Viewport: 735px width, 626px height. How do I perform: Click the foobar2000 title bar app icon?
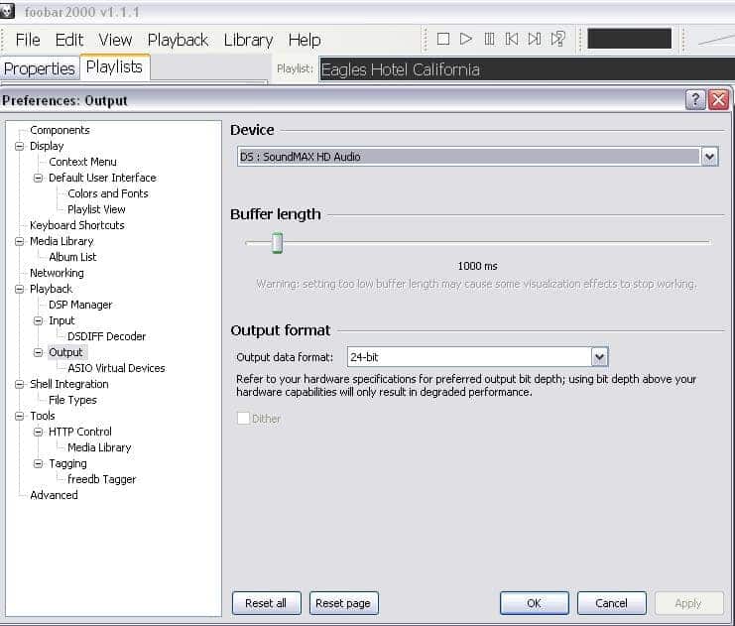(x=8, y=11)
